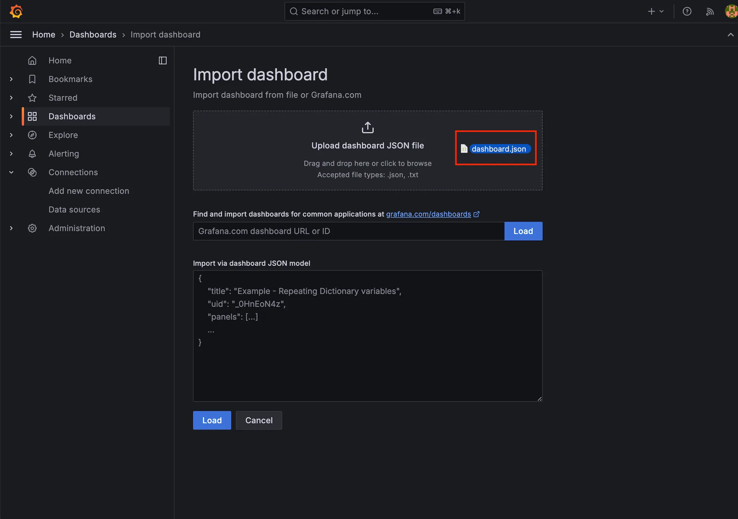The image size is (738, 519).
Task: Open the plus New dropdown
Action: (x=655, y=12)
